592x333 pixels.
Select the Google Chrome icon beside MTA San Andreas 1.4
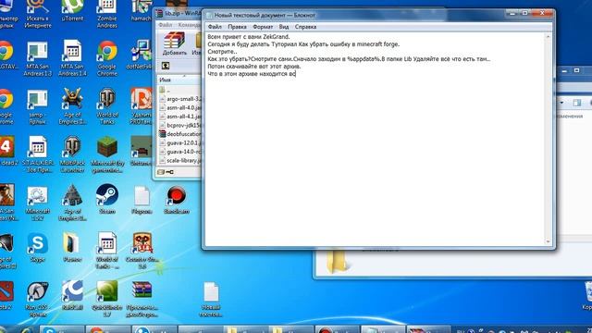point(107,58)
